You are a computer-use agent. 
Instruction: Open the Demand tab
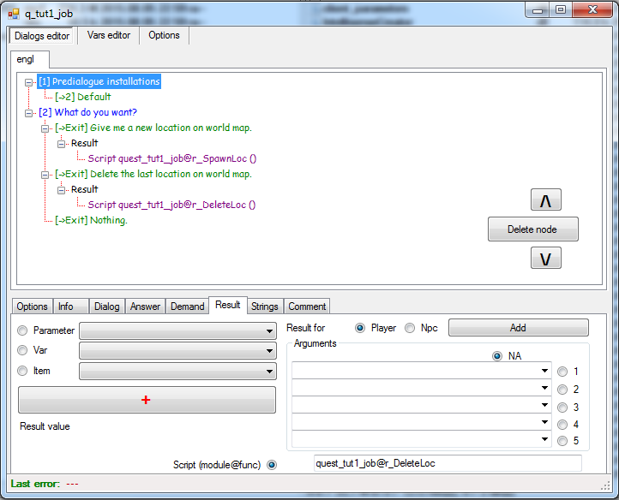[187, 306]
